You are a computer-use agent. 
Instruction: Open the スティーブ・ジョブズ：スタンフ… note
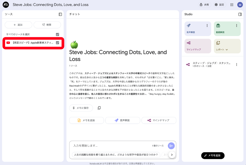click(x=212, y=64)
